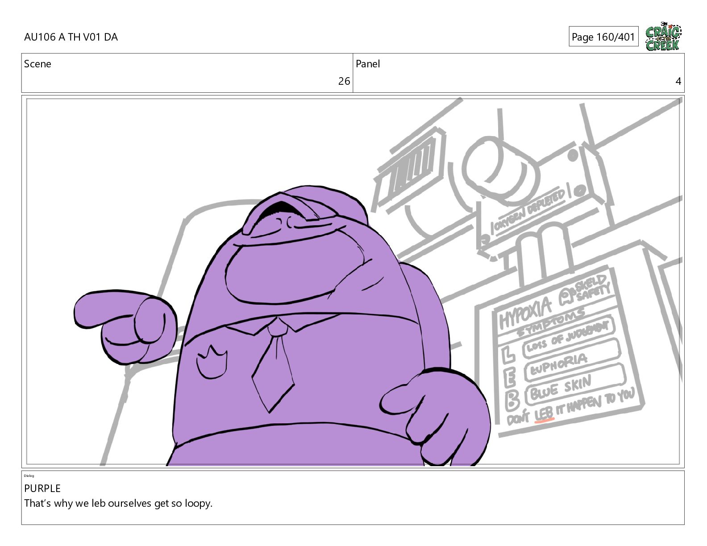This screenshot has height=546, width=707.
Task: Click panel number 4
Action: pos(678,81)
